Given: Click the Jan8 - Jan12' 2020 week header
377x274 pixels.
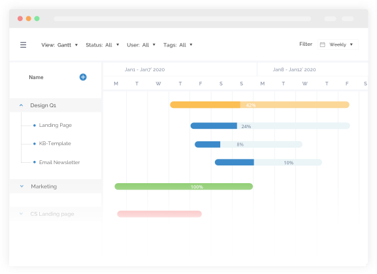Looking at the screenshot, I should 294,69.
